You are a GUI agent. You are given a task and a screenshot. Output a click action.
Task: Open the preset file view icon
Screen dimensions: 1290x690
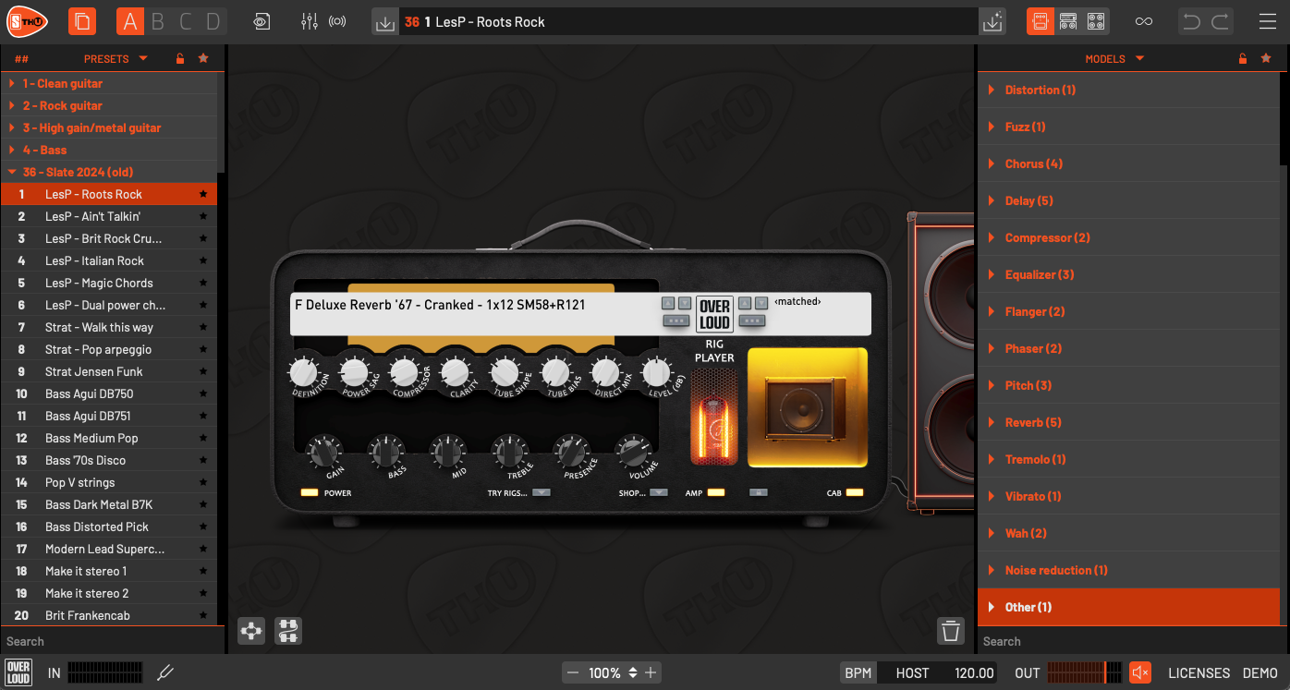(x=262, y=21)
